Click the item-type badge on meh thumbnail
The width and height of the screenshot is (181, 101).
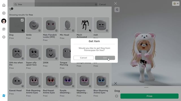coord(107,31)
